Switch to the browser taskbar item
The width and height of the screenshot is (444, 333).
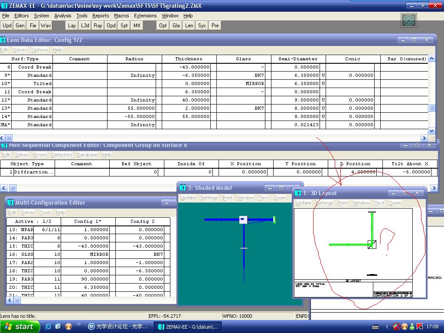118,326
